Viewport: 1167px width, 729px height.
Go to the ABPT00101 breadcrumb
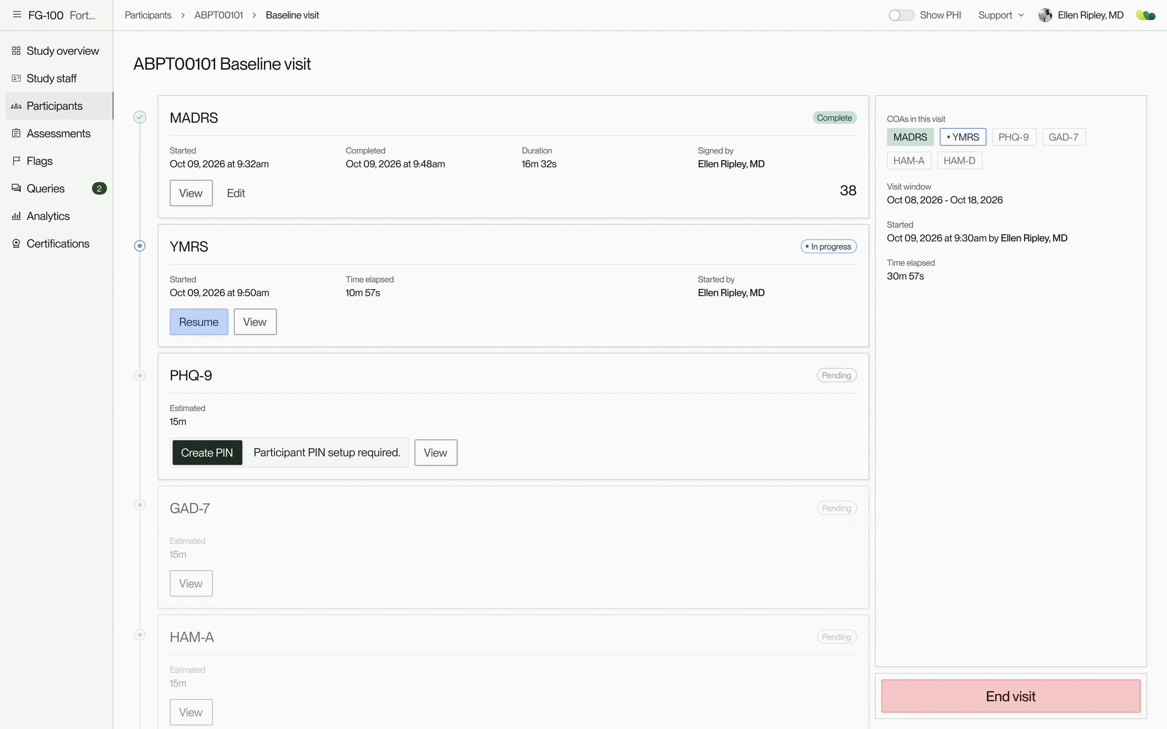click(218, 15)
